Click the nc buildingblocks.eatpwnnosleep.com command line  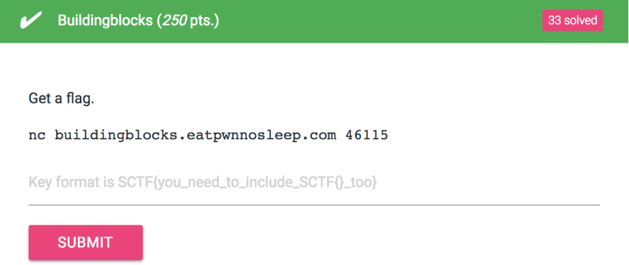click(x=208, y=135)
